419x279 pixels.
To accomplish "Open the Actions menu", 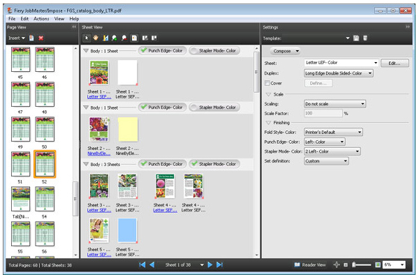I will point(41,19).
